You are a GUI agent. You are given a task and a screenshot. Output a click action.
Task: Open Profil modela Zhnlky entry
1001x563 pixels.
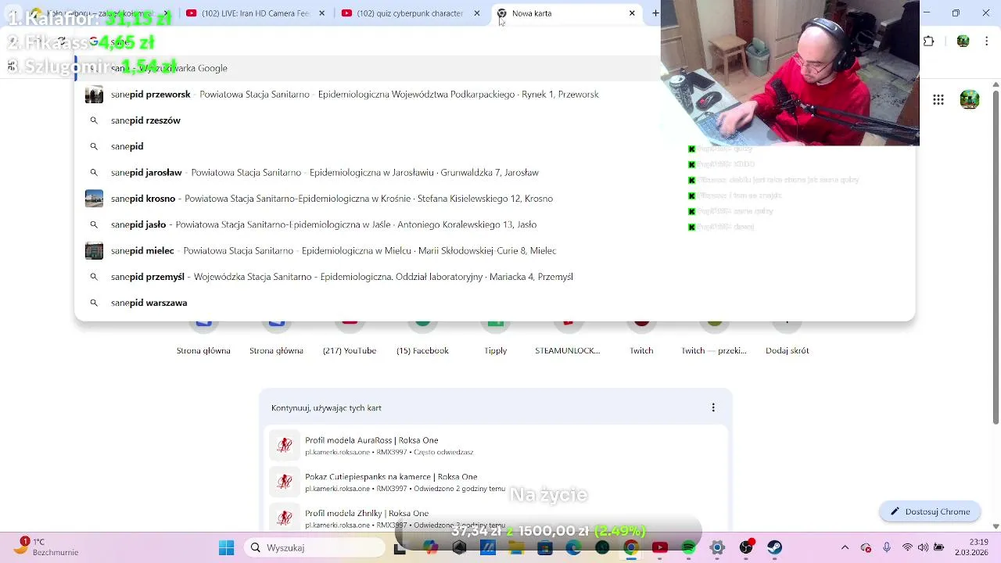[x=495, y=518]
